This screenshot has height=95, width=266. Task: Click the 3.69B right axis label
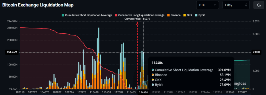256,21
